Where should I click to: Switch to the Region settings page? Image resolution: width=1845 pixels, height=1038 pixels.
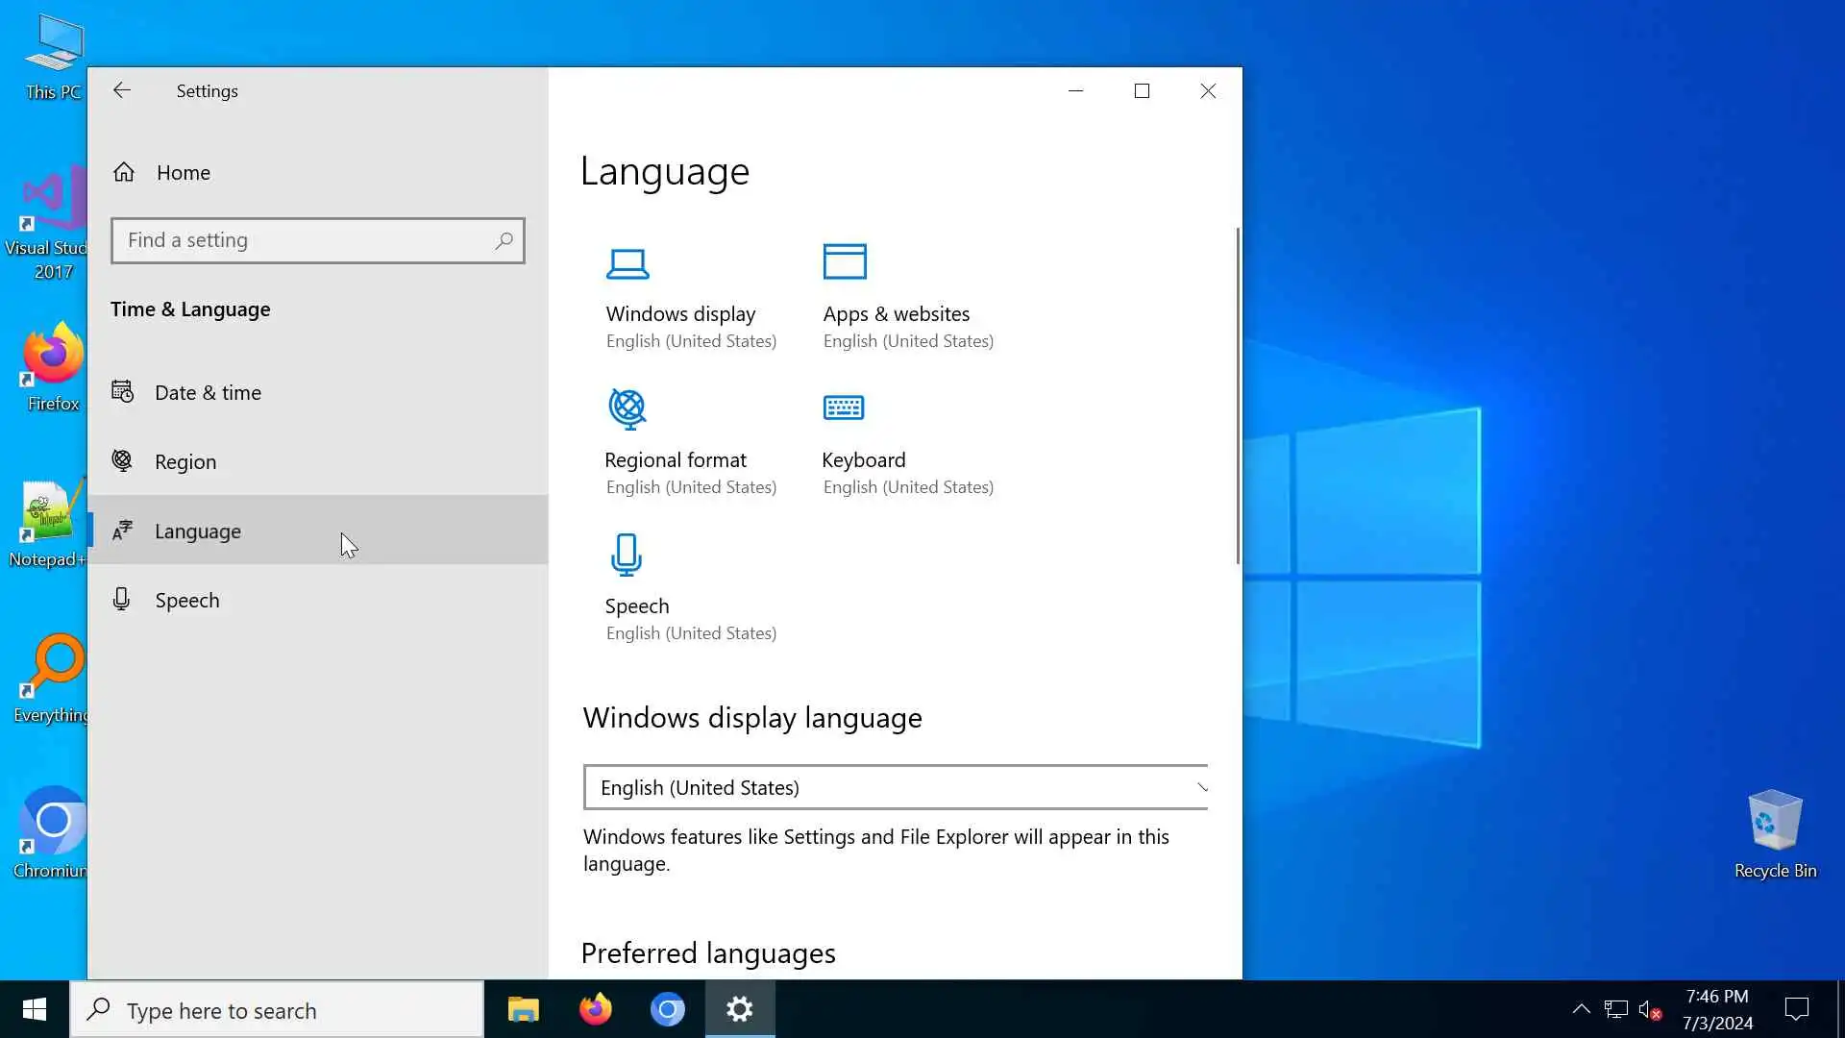(185, 461)
